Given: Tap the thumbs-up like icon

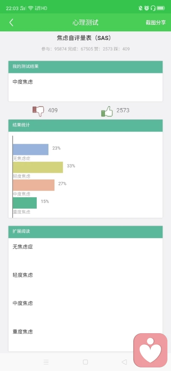Looking at the screenshot, I should [x=107, y=111].
